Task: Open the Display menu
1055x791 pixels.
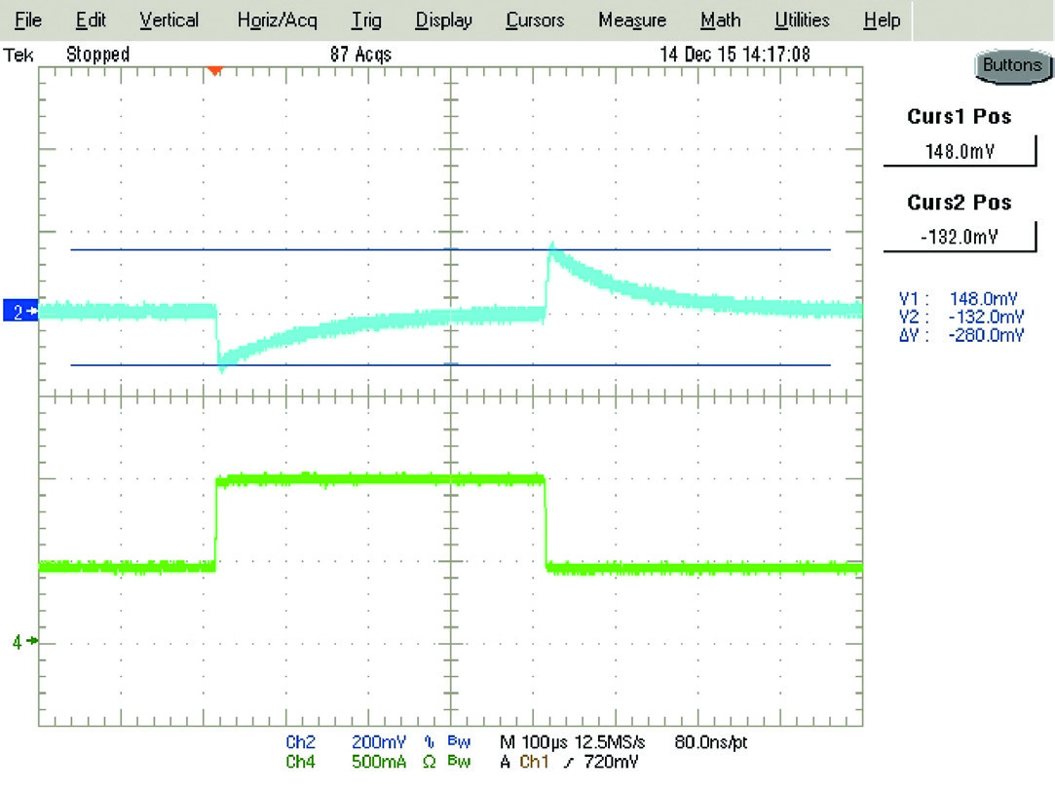Action: (x=443, y=19)
